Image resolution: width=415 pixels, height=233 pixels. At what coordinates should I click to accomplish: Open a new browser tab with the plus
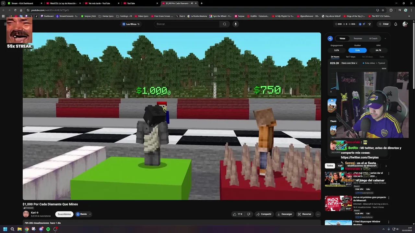(x=202, y=3)
